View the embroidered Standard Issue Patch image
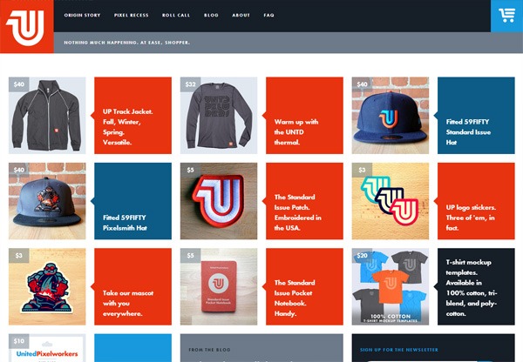Screen dimensions: 523x362 (x=219, y=201)
